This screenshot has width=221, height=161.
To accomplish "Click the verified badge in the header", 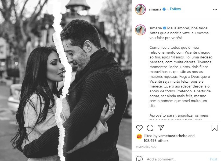I will tap(164, 9).
